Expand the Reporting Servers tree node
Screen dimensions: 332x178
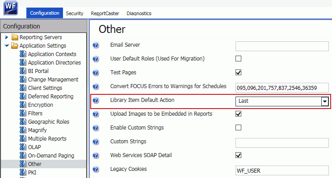pos(7,37)
